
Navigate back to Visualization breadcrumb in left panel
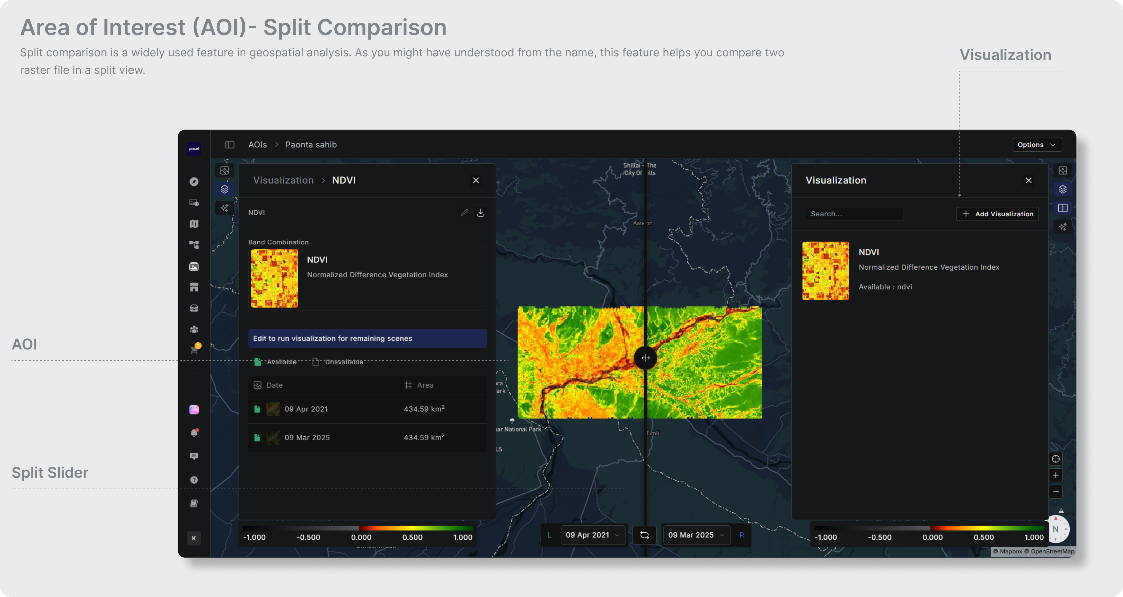coord(283,180)
